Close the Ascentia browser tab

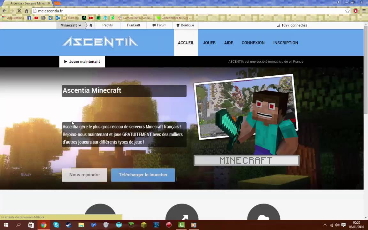(49, 3)
